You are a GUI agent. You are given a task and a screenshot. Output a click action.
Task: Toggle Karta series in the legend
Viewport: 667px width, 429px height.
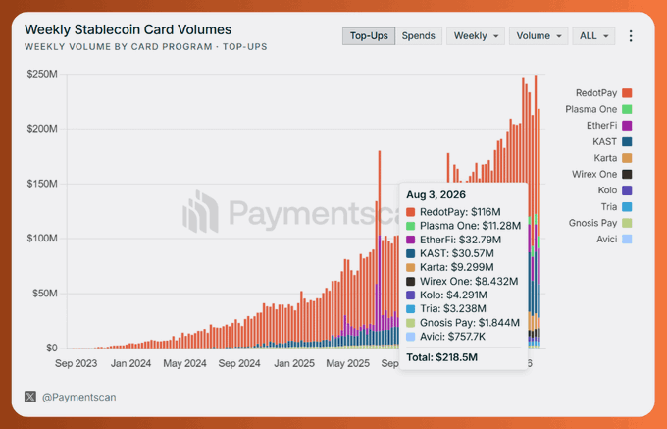click(x=612, y=158)
